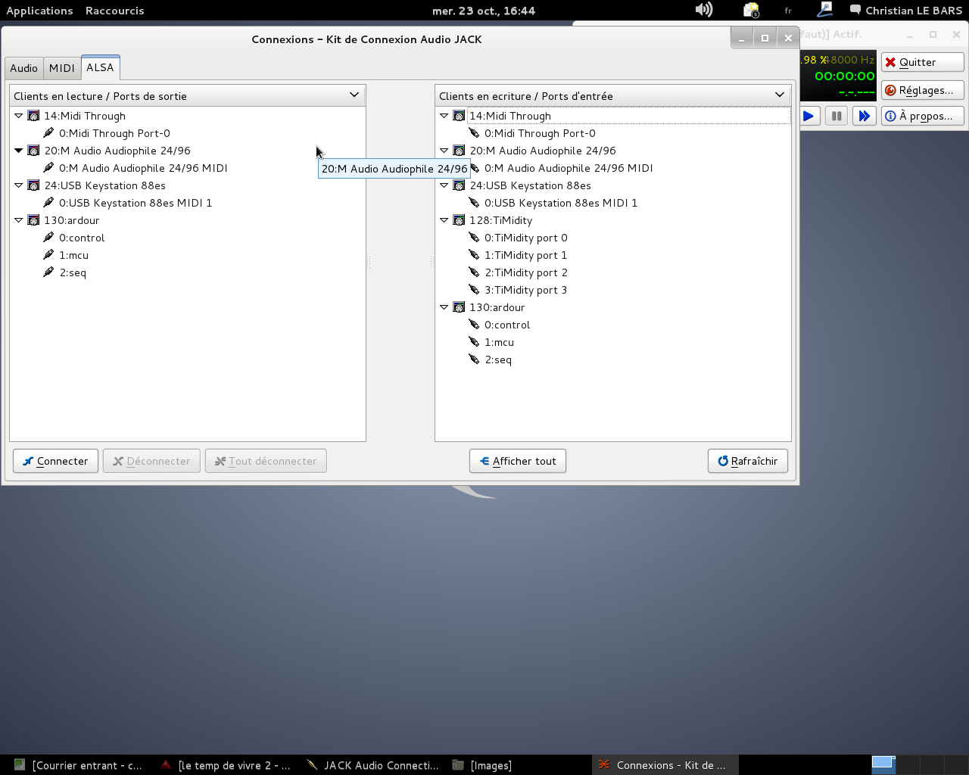Screen dimensions: 969x775
Task: Open the Raccourcis menu
Action: [114, 11]
